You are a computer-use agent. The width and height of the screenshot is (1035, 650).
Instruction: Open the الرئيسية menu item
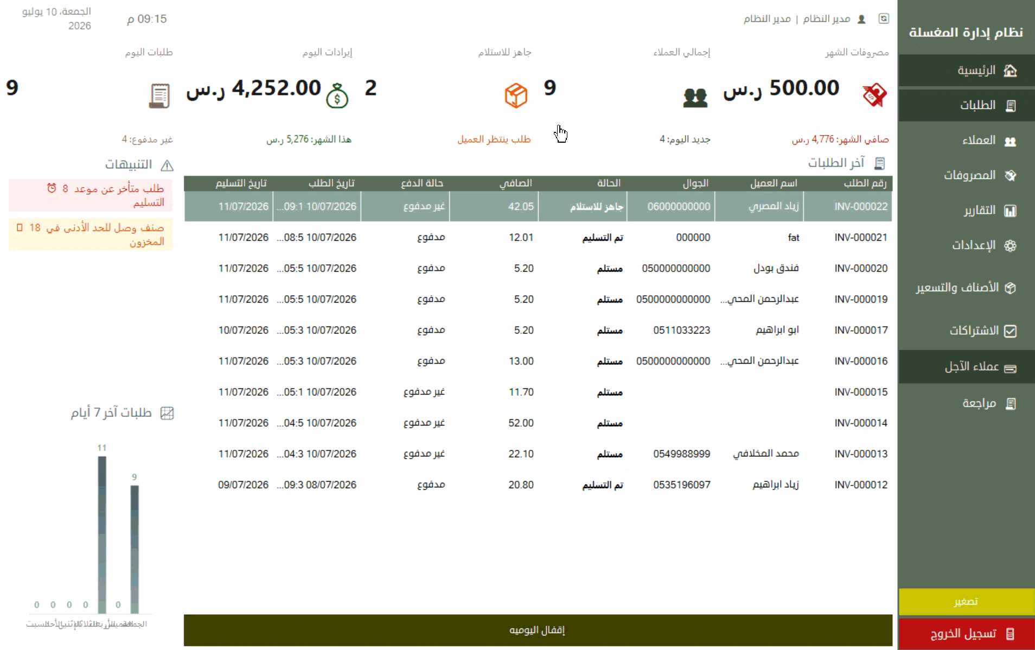point(966,71)
